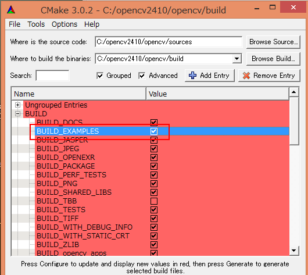Select the BUILD_WITH_STATIC_CRT entry name
308x275 pixels.
83,236
